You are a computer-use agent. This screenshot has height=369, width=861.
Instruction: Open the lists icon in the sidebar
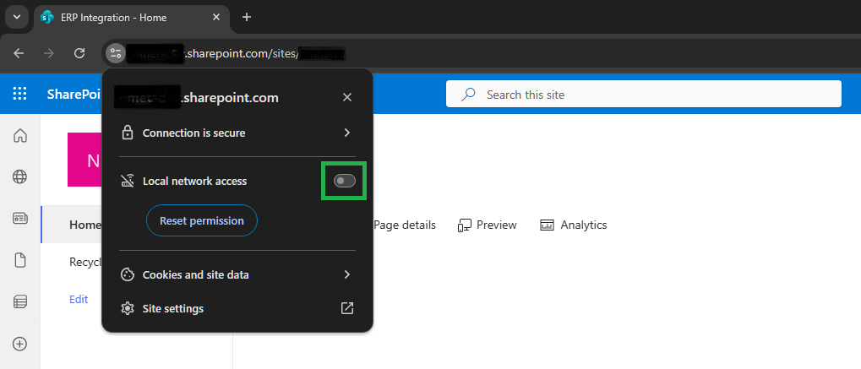pos(19,302)
